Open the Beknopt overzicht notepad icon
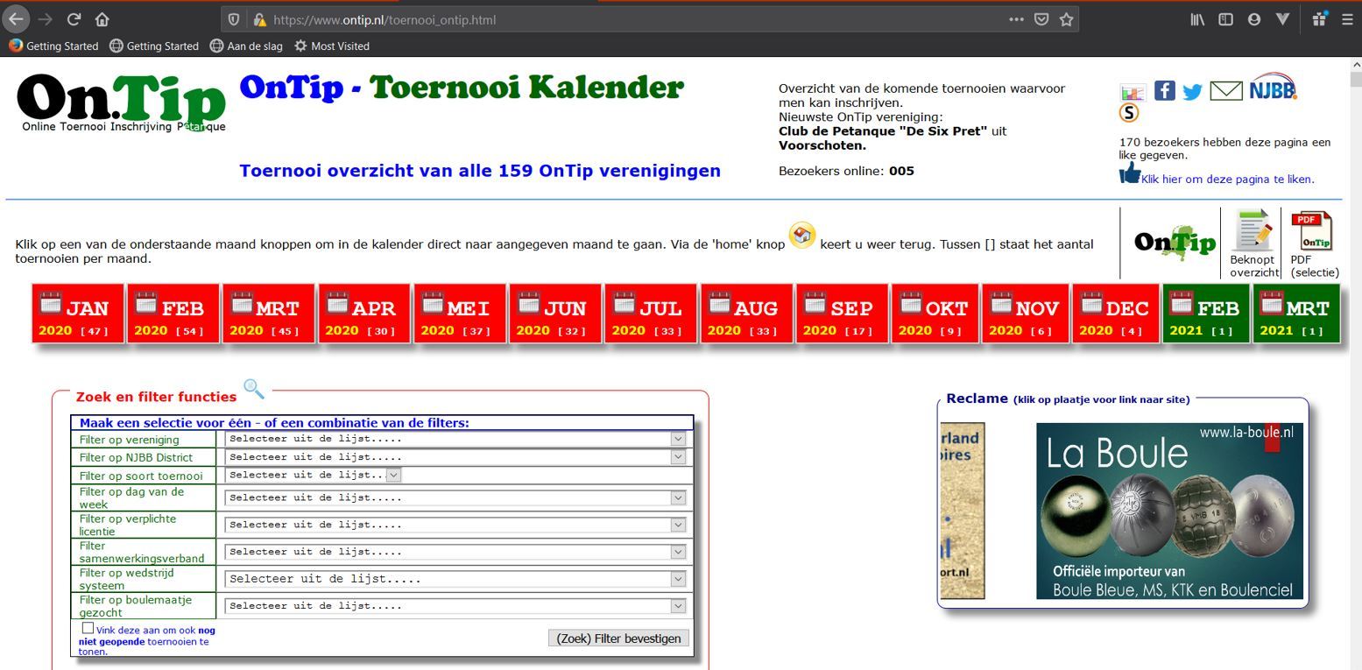 1252,231
